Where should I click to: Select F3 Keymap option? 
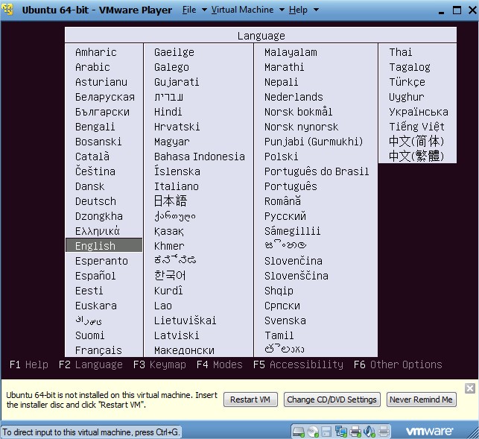[159, 364]
